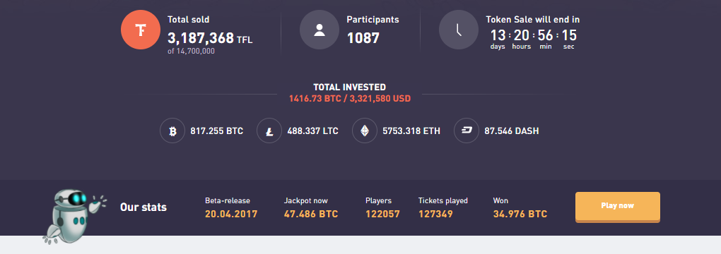
Task: Click the Beta-release date 20.04.2017
Action: 231,214
